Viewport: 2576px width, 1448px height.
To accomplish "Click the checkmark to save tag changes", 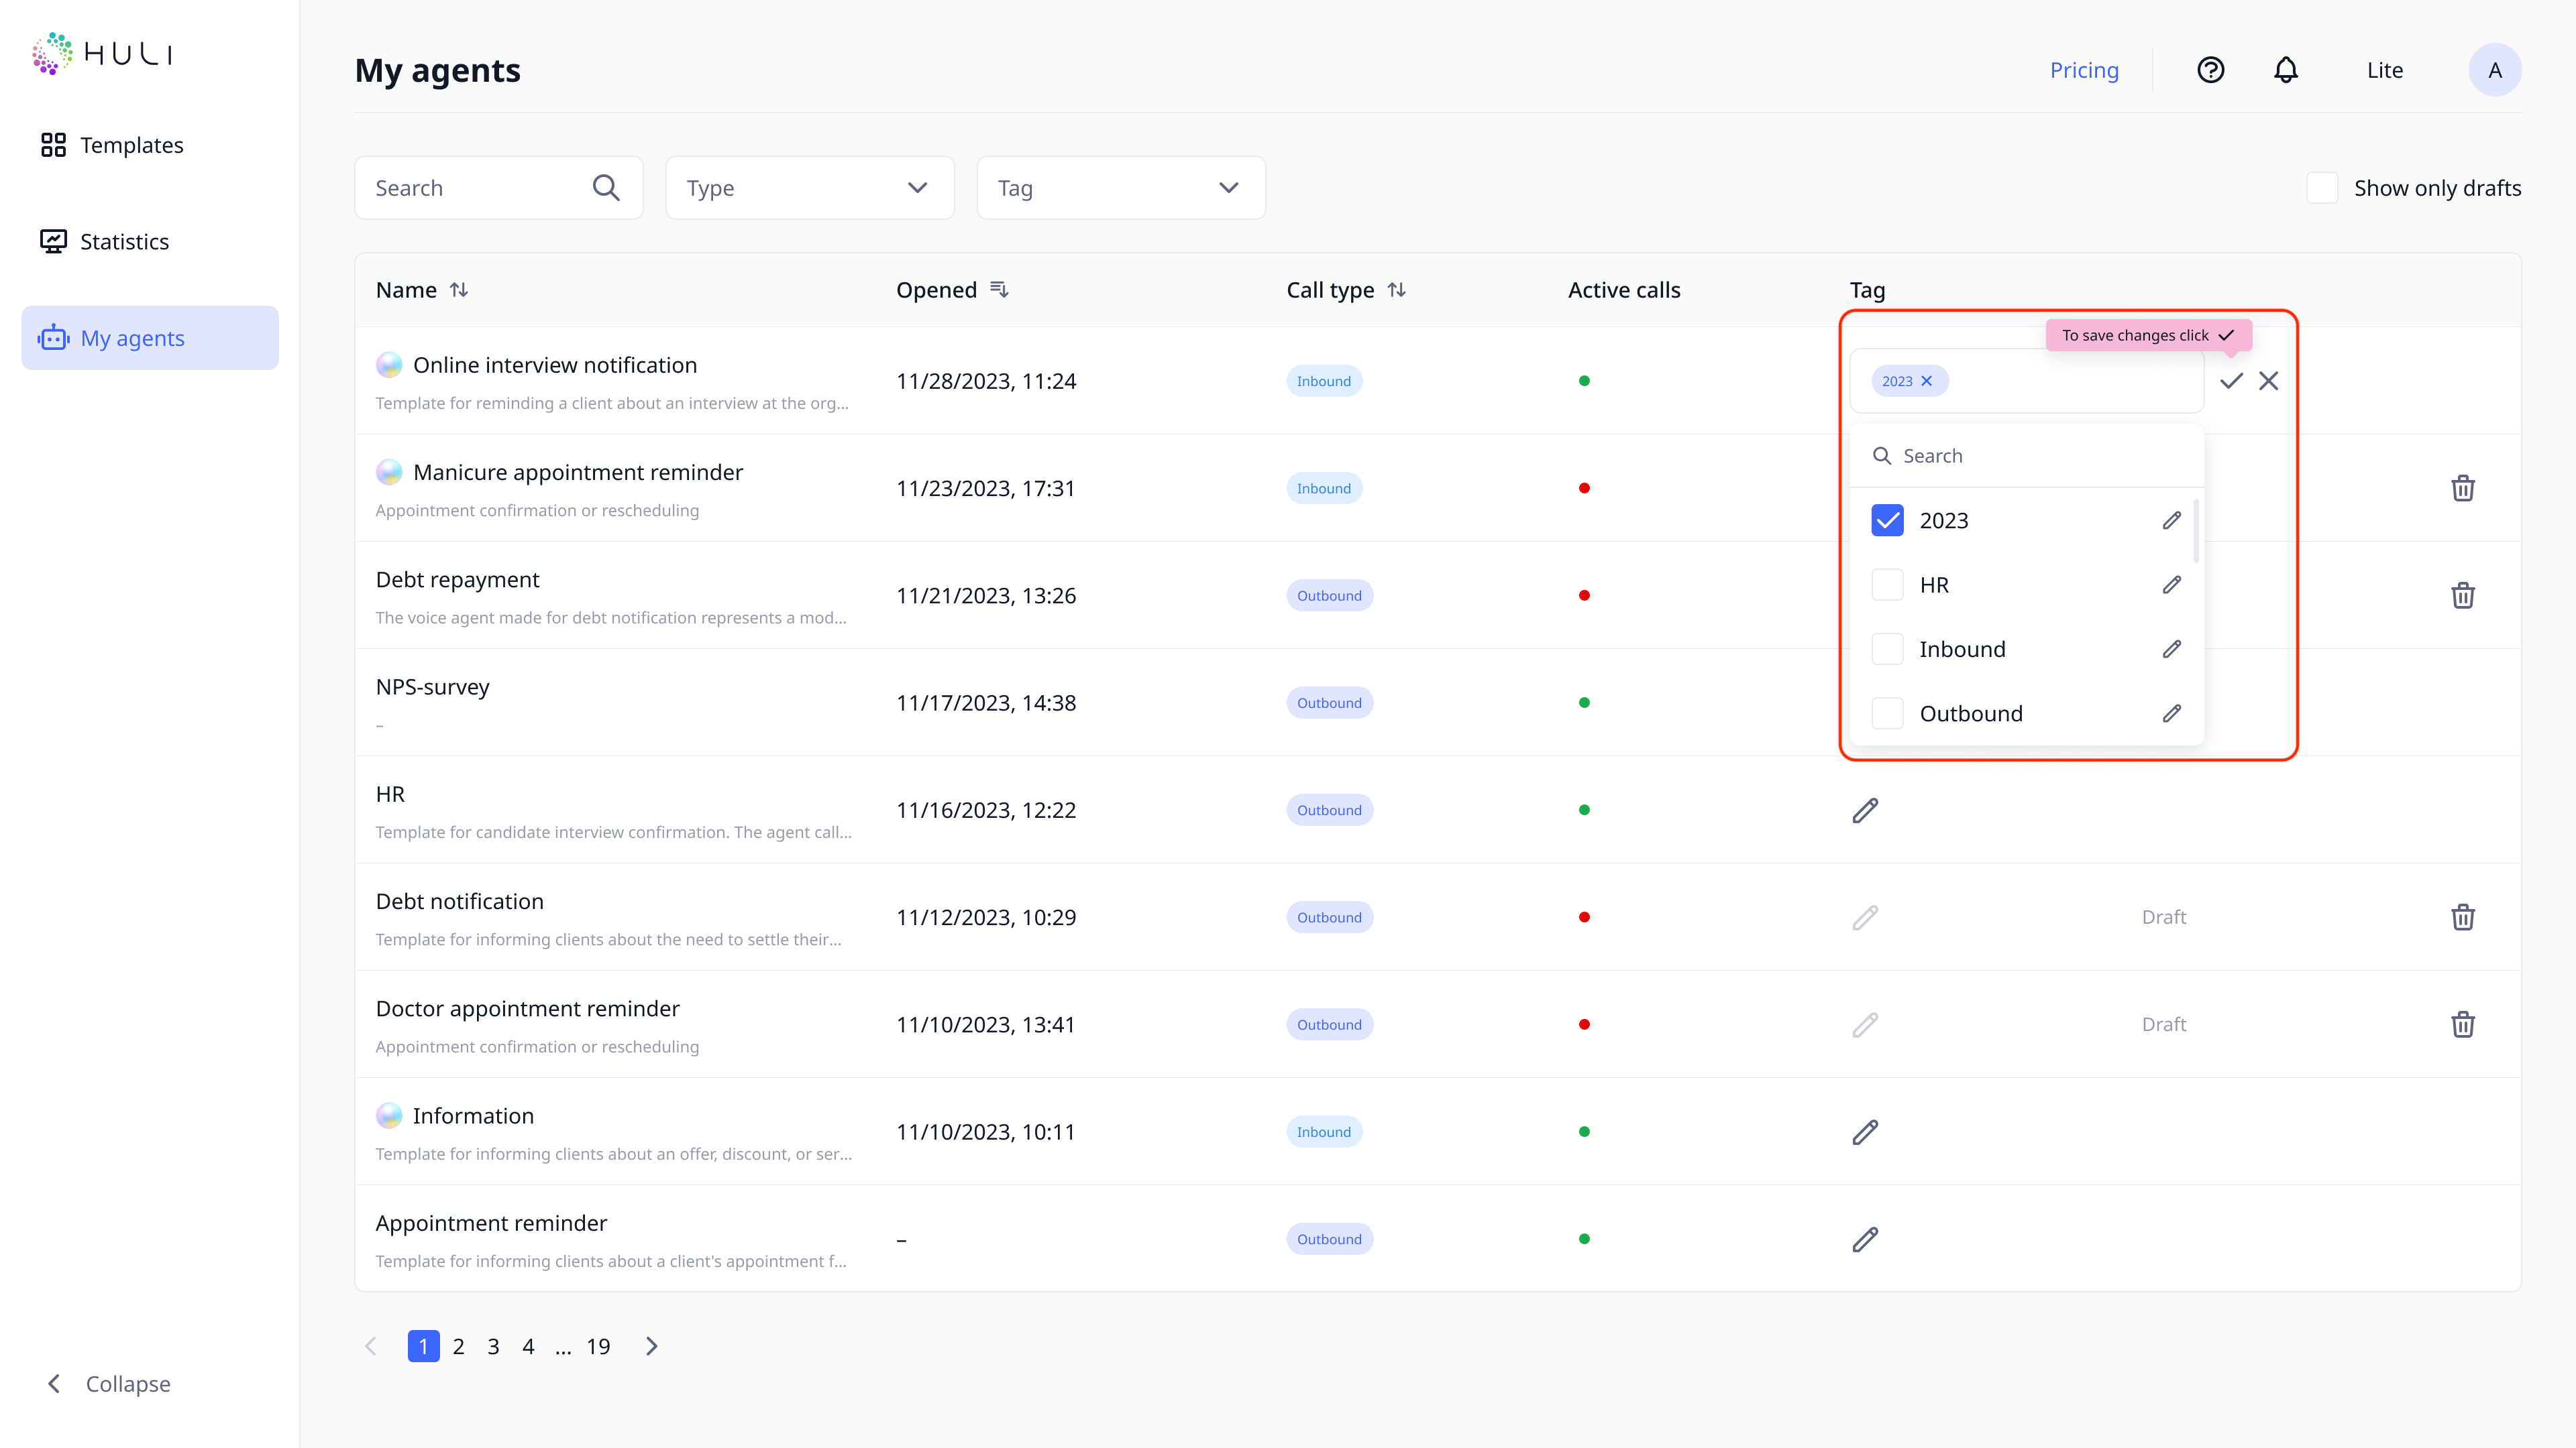I will (2231, 381).
